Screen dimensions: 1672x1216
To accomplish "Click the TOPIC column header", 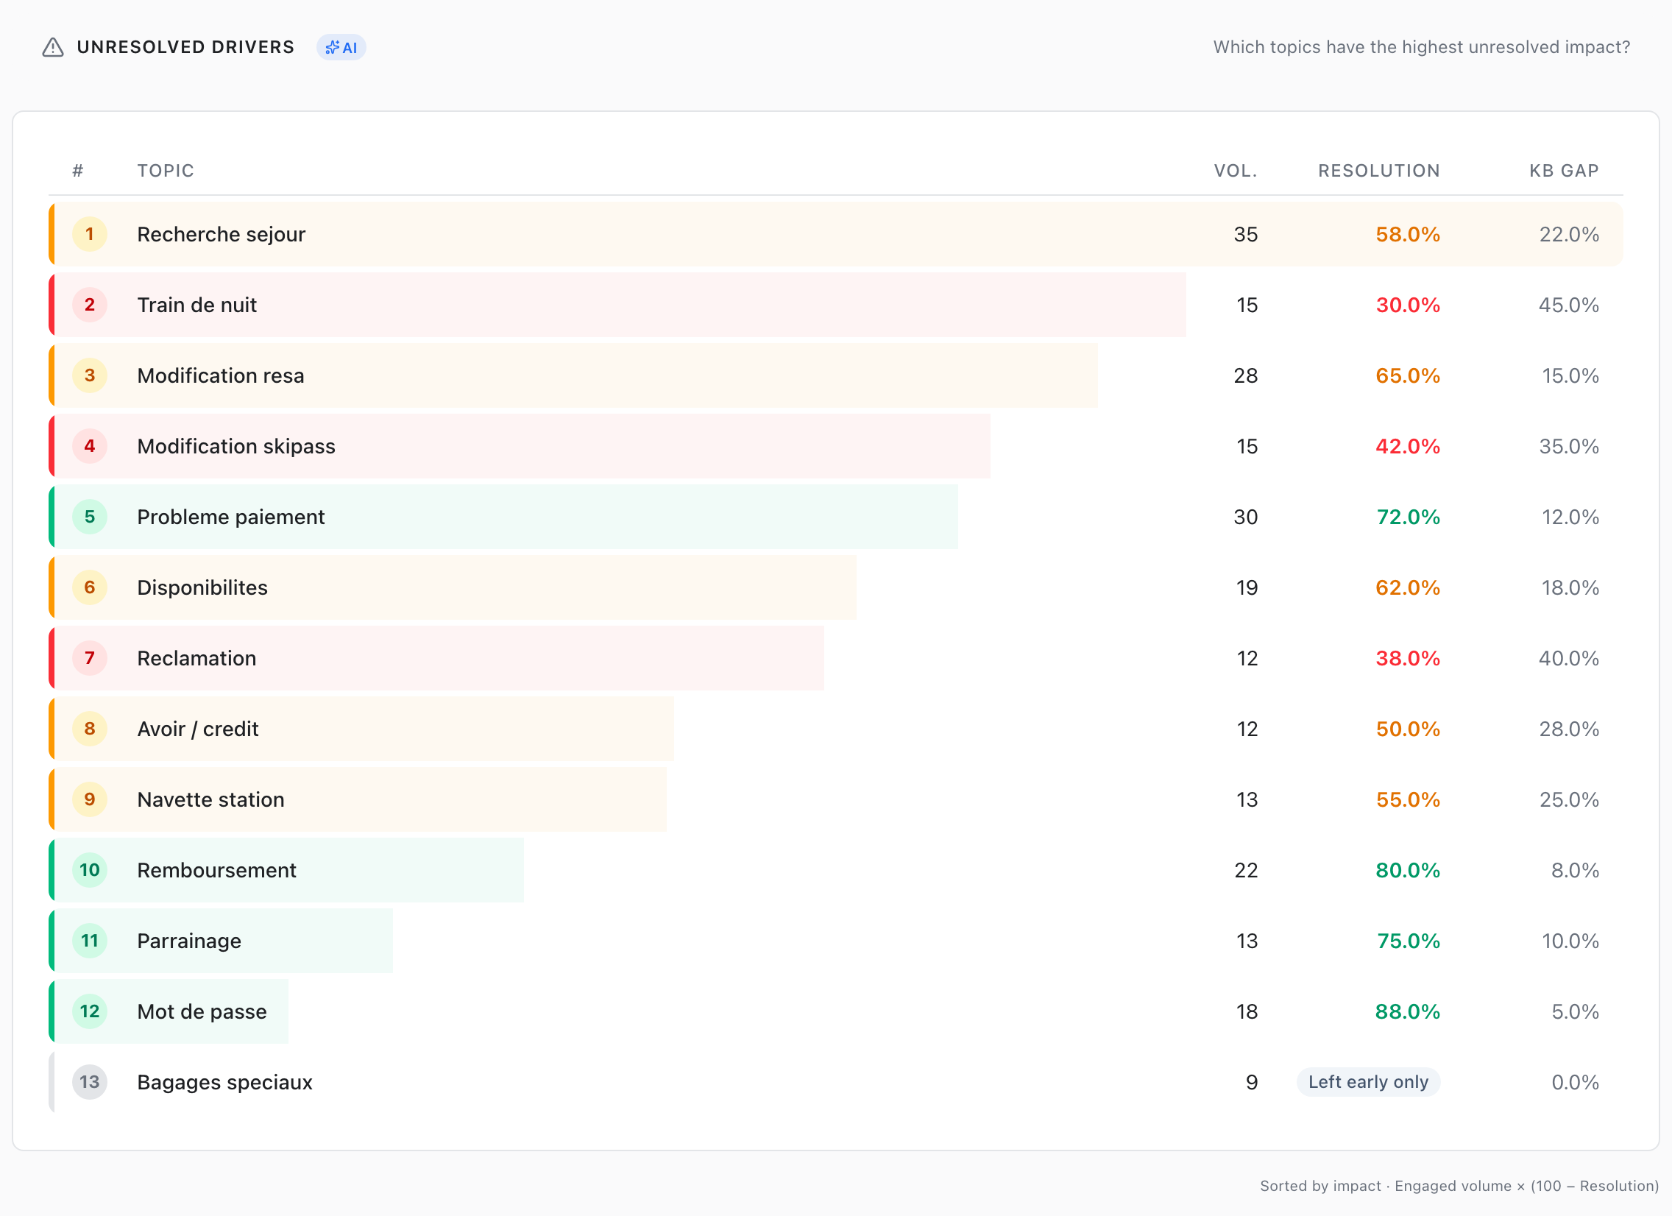I will coord(166,171).
